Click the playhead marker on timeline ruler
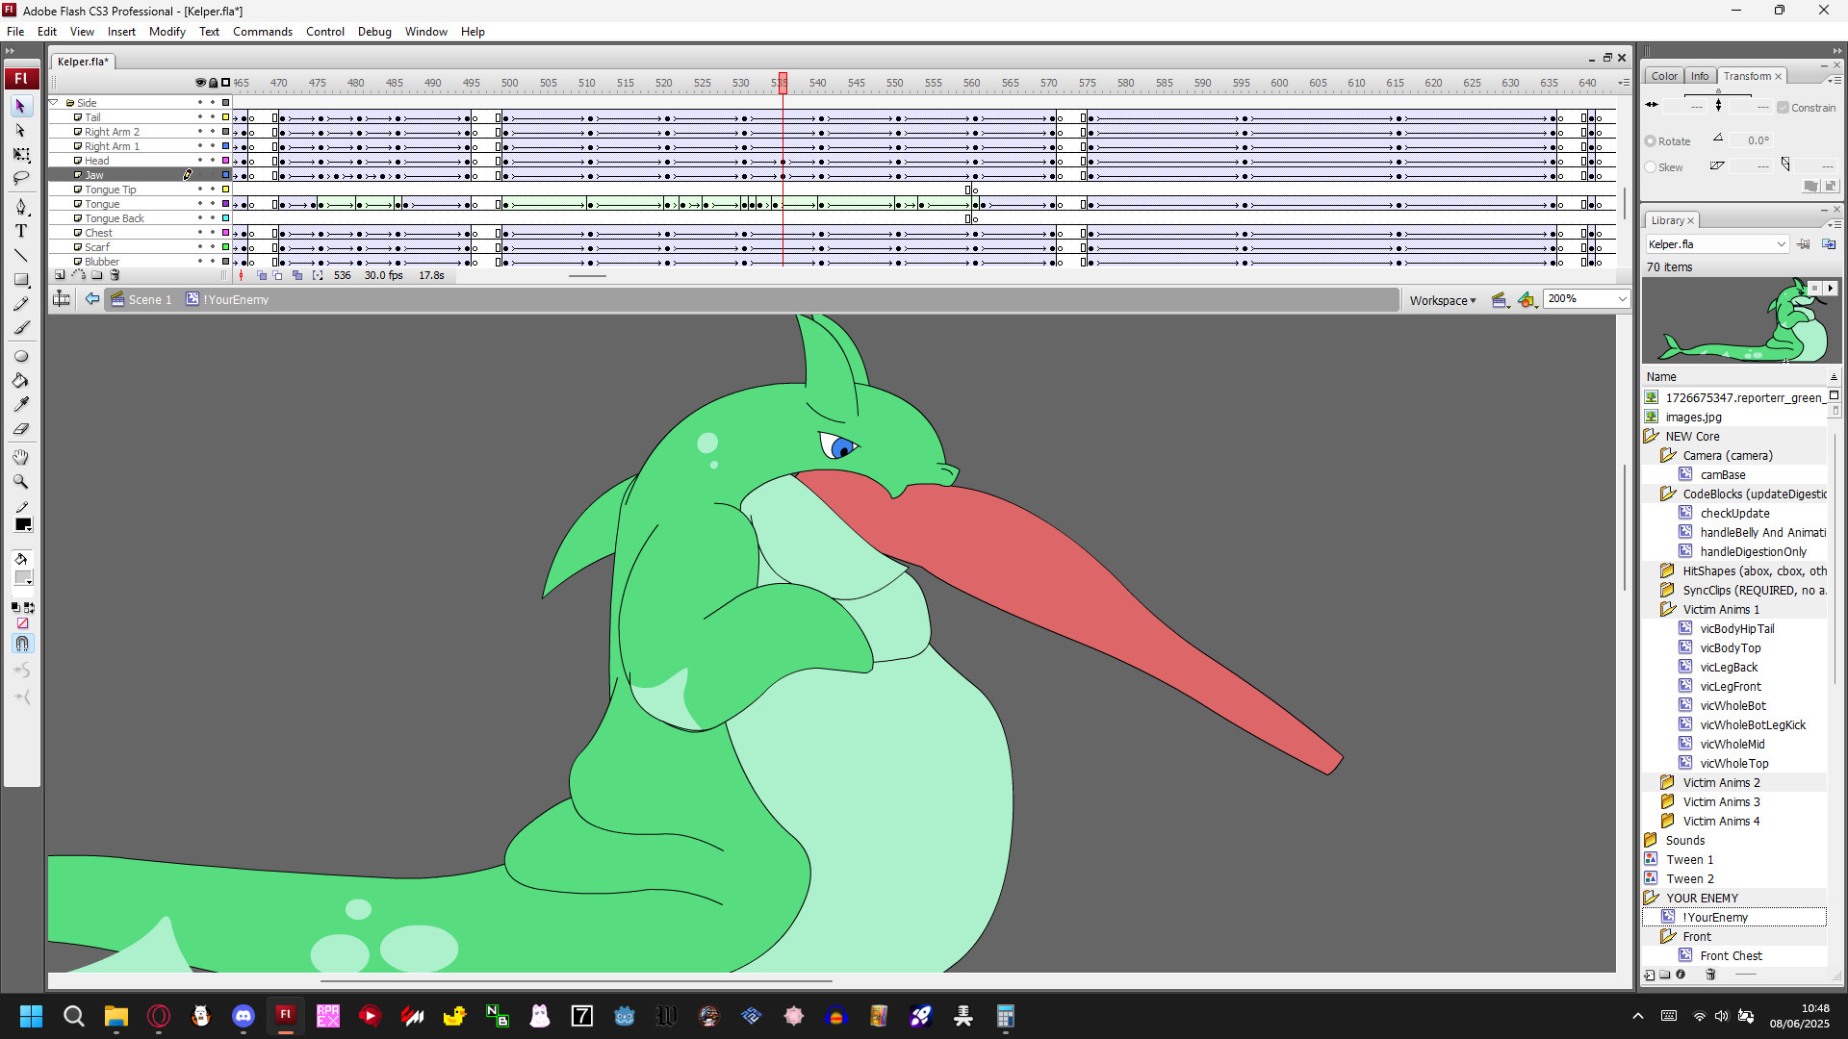This screenshot has width=1848, height=1039. pyautogui.click(x=783, y=83)
